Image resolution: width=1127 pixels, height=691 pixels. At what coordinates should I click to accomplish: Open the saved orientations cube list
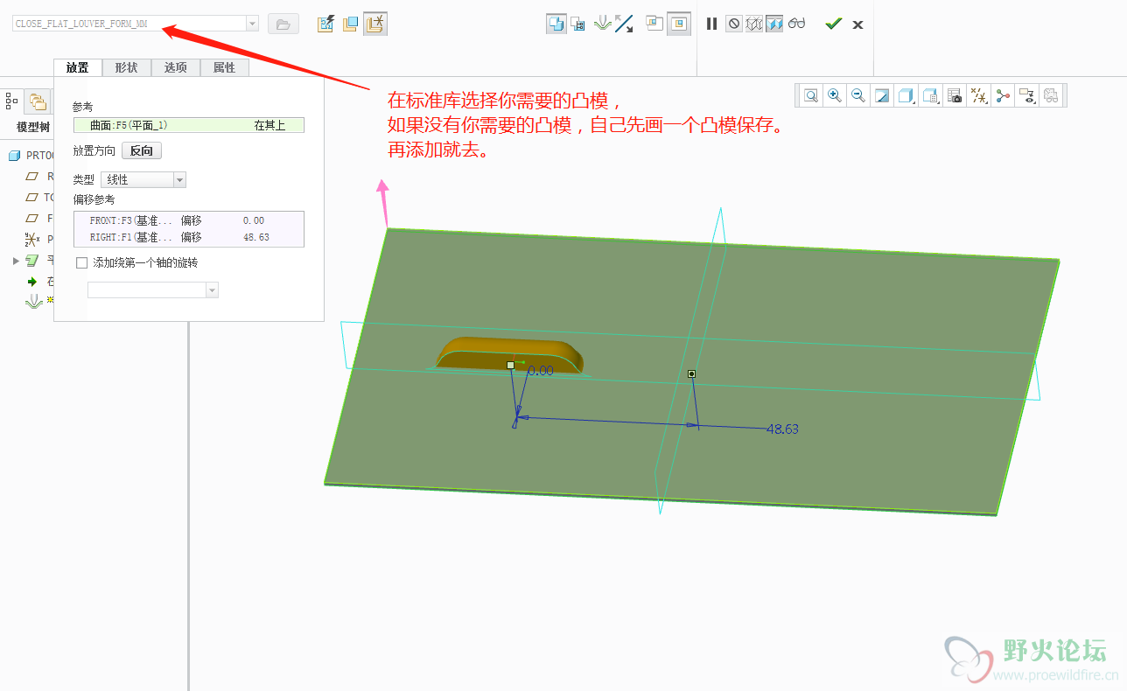(x=931, y=95)
